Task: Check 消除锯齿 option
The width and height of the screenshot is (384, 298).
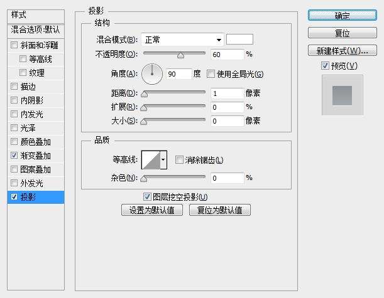Action: click(179, 159)
